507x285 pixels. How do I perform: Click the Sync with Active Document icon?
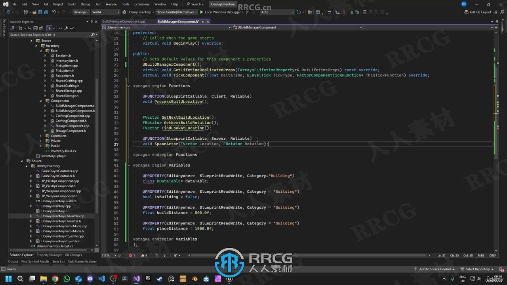point(29,28)
